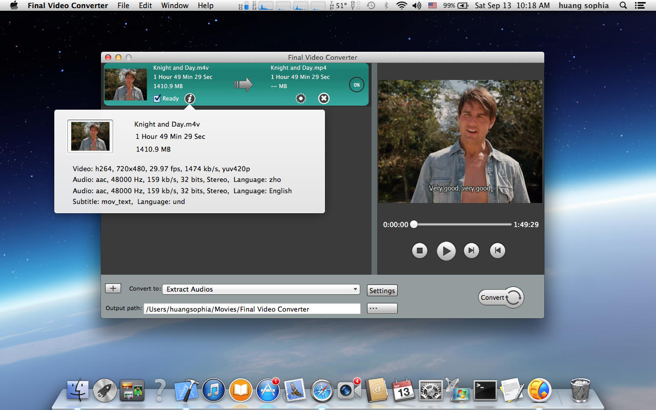Click the 0:00:00 current time label
656x410 pixels.
coord(396,224)
